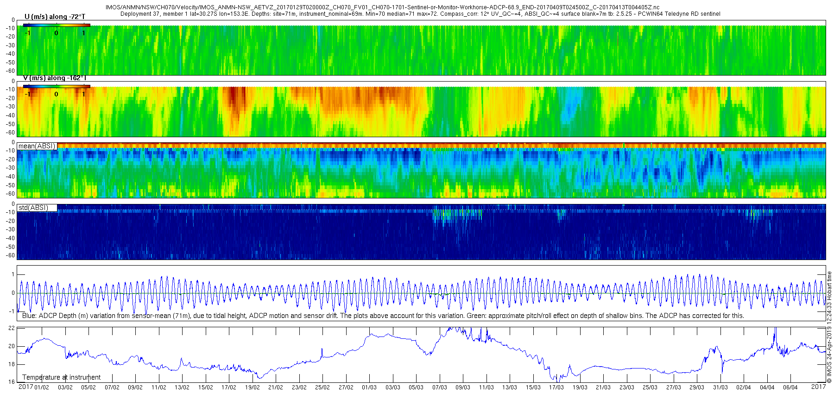Click the '23/02' date tick label
Image resolution: width=834 pixels, height=394 pixels.
click(299, 388)
